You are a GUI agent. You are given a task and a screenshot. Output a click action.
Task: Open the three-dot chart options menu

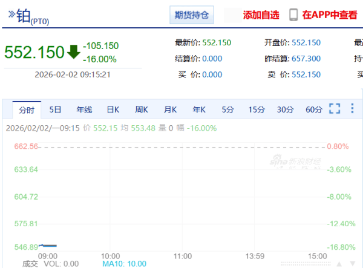[352, 109]
